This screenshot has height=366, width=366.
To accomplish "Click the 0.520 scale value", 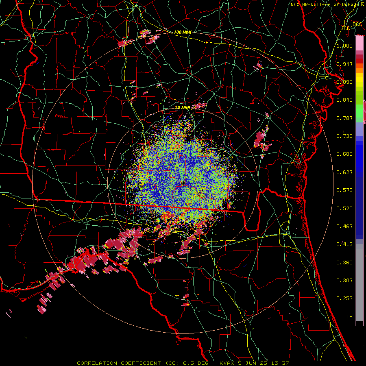I will (x=344, y=209).
